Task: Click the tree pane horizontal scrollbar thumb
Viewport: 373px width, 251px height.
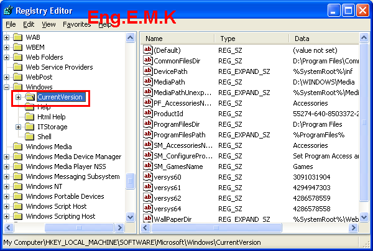Action: 79,228
